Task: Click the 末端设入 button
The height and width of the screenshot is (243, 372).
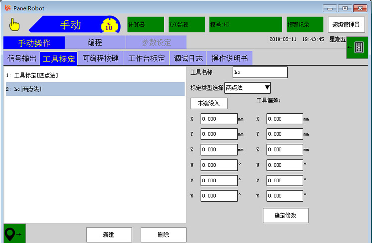Action: 209,103
